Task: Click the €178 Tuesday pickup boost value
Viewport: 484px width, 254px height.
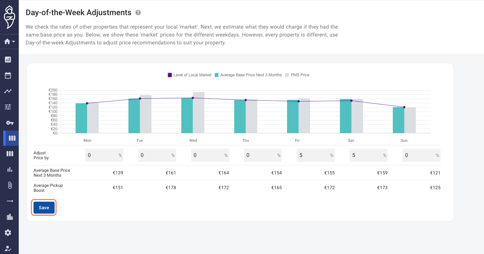Action: coord(171,188)
